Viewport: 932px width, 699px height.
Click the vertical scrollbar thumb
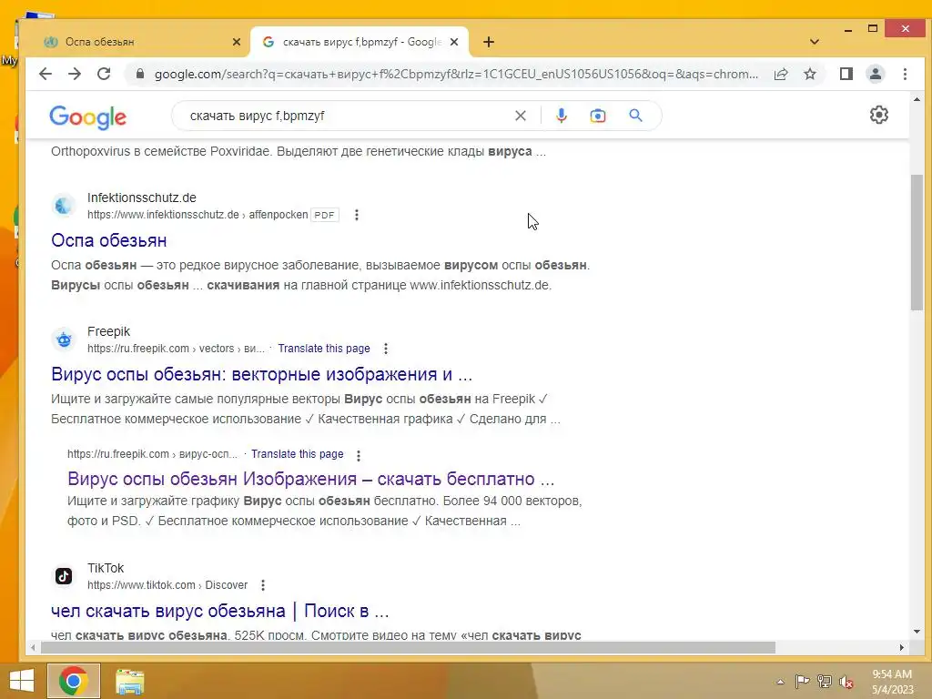click(917, 242)
